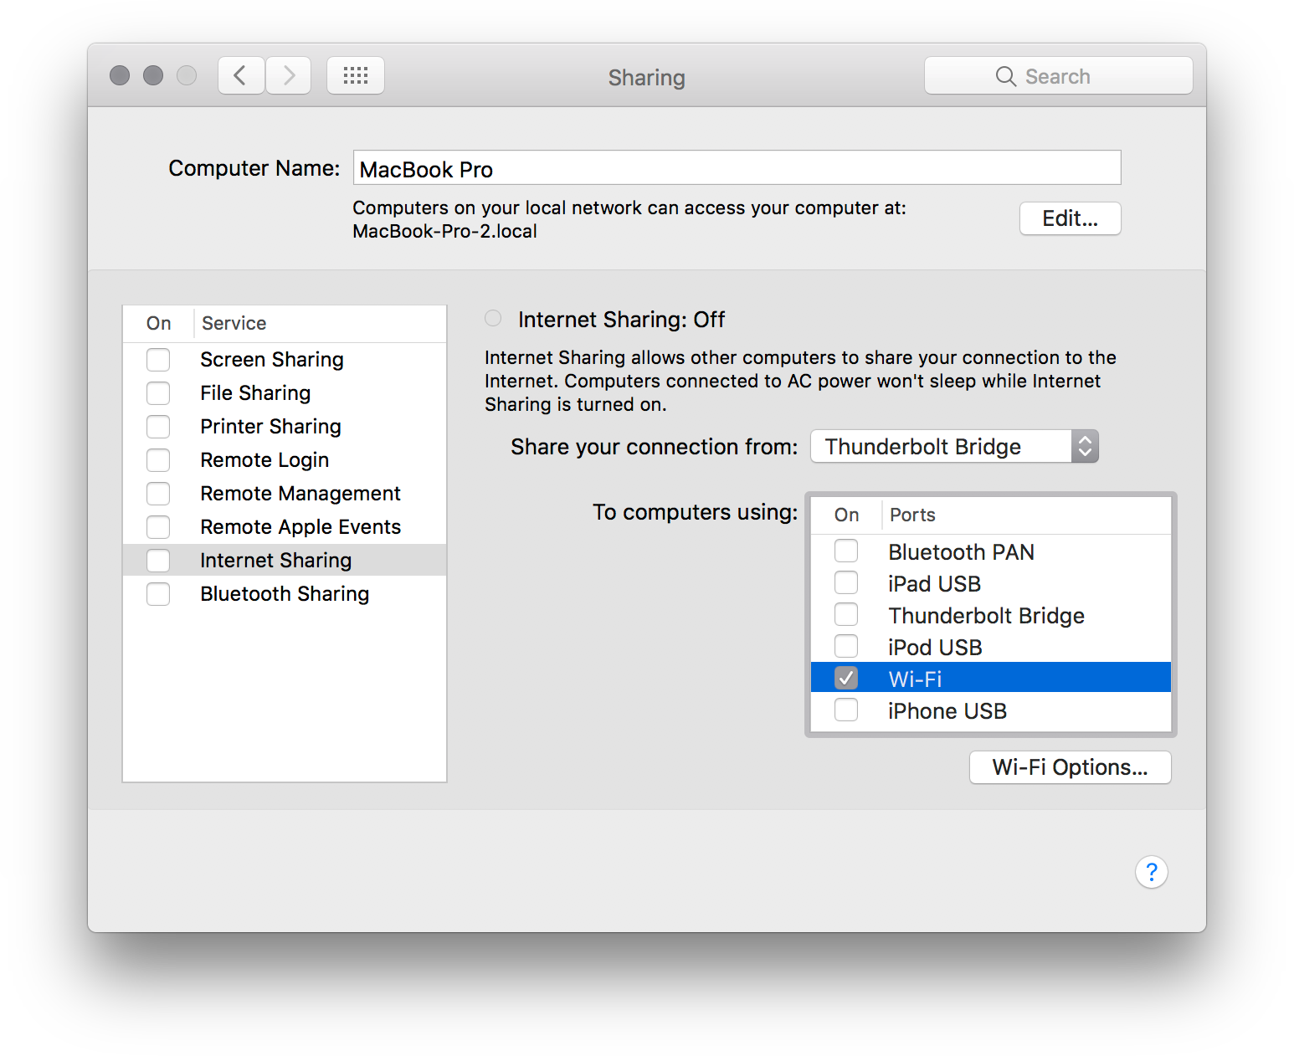The image size is (1294, 1056).
Task: Enable Internet Sharing checkbox
Action: tap(158, 561)
